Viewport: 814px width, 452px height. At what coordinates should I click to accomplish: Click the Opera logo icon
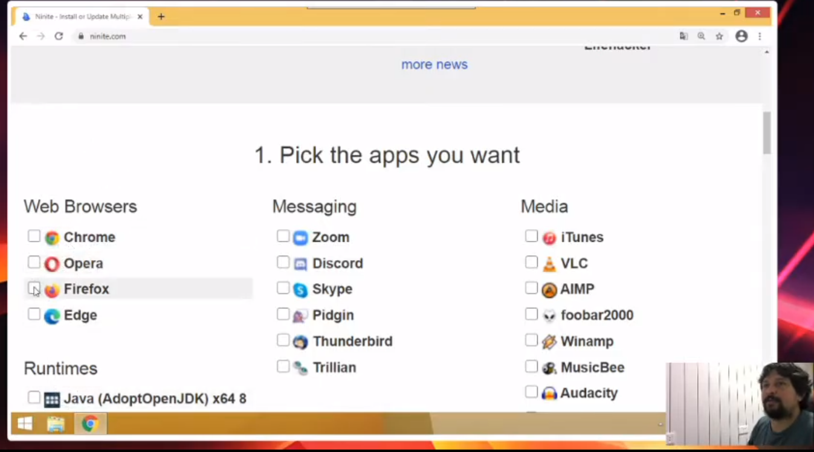point(52,264)
